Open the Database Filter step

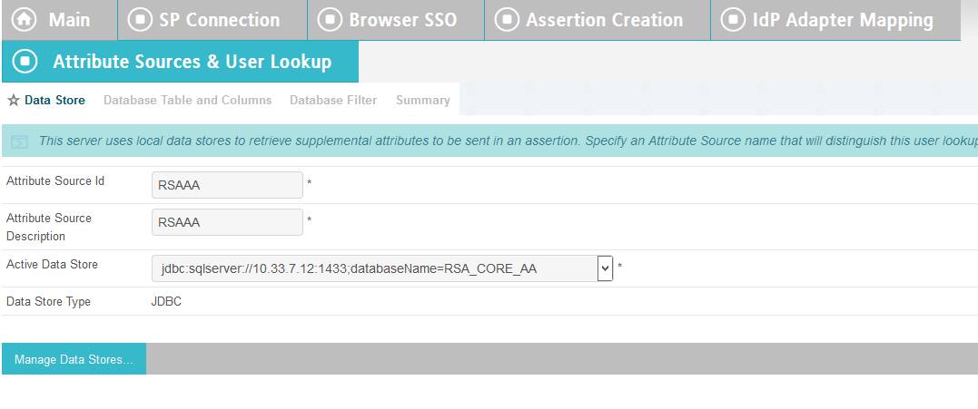tap(333, 101)
